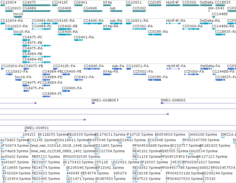The image size is (236, 183).
Task: Open transcript CG10934-RA
Action: [12, 20]
